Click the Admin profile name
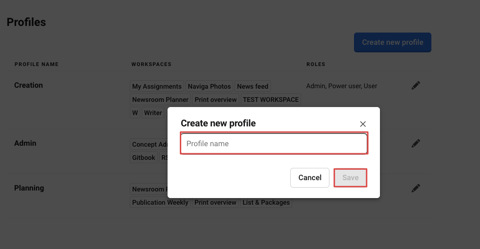 (25, 143)
